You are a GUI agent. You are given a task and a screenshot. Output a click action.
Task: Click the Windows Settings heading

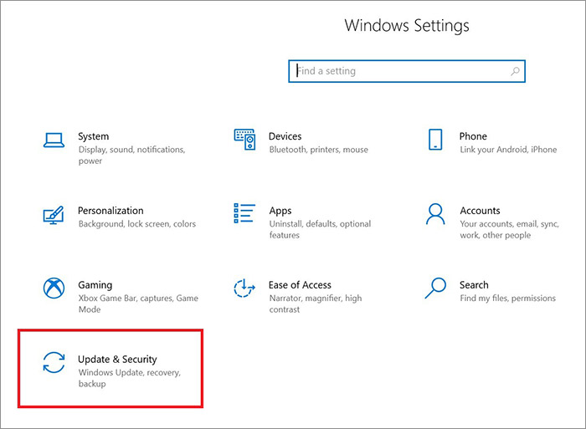[407, 26]
